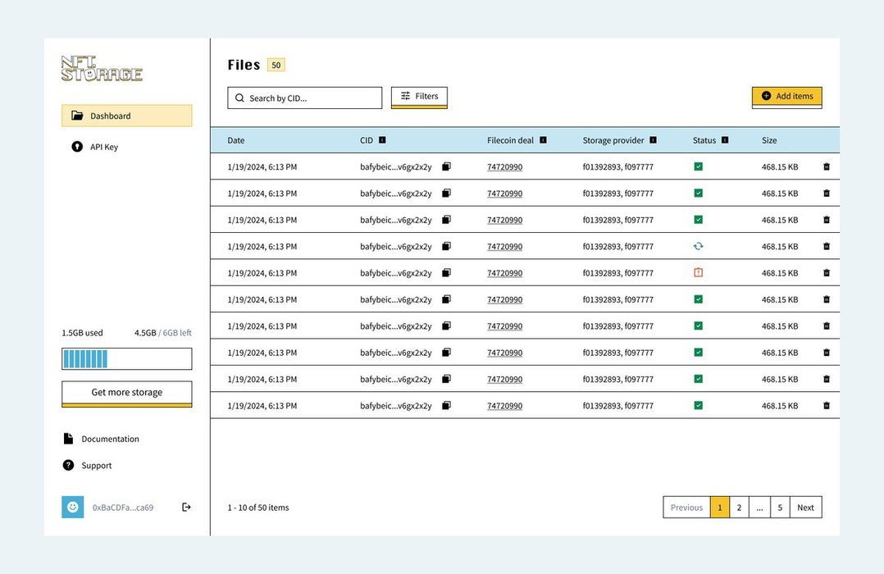Copy the CID in the first row
The height and width of the screenshot is (574, 884).
pyautogui.click(x=446, y=166)
